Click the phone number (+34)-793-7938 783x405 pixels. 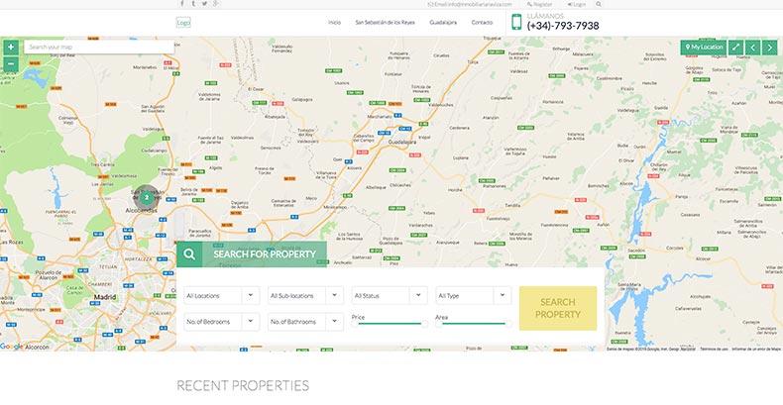tap(563, 26)
